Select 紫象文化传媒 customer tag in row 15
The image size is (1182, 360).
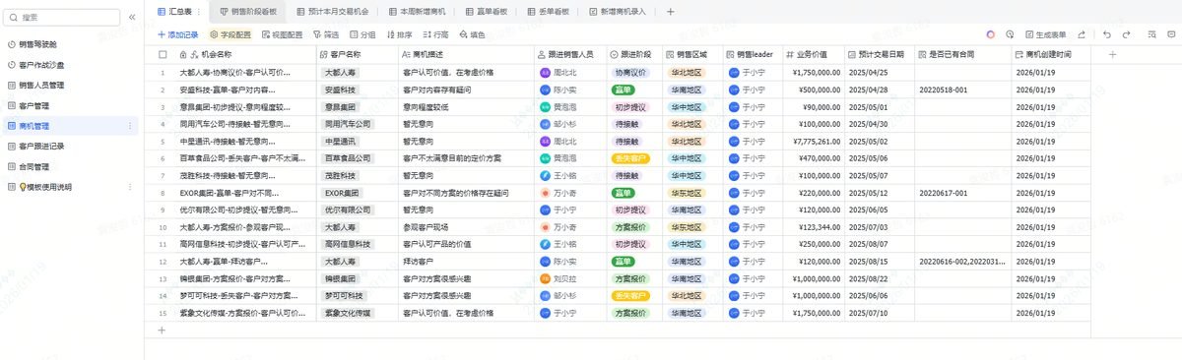point(348,312)
